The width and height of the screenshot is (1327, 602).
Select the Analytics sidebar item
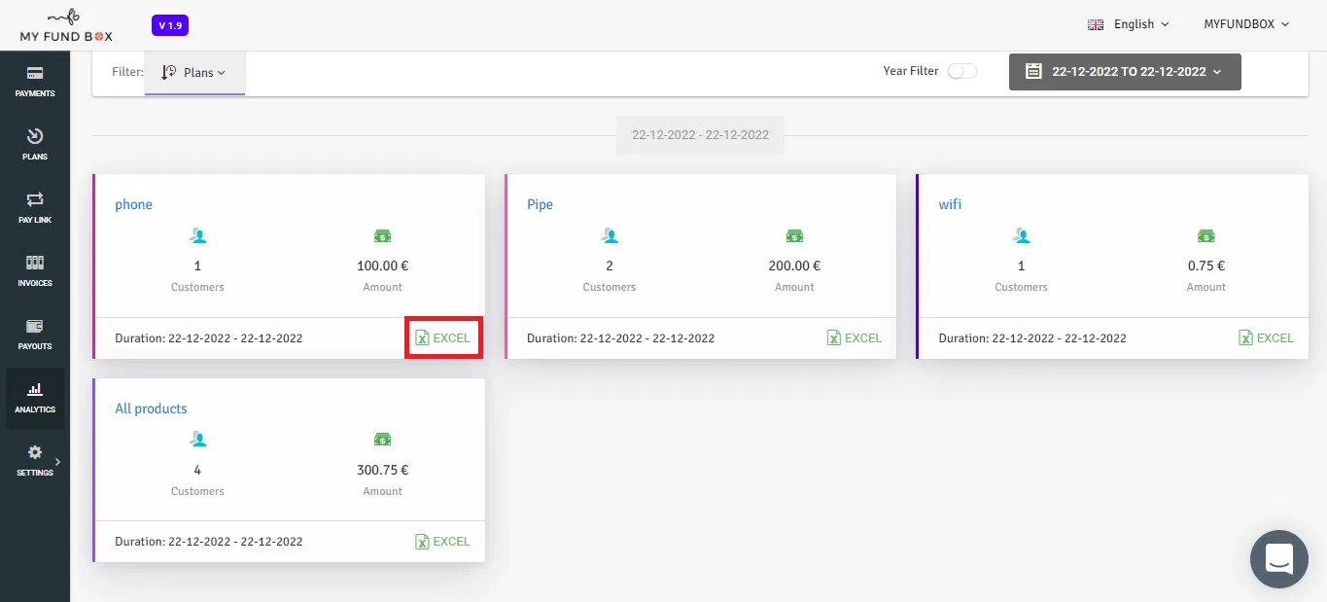(35, 399)
